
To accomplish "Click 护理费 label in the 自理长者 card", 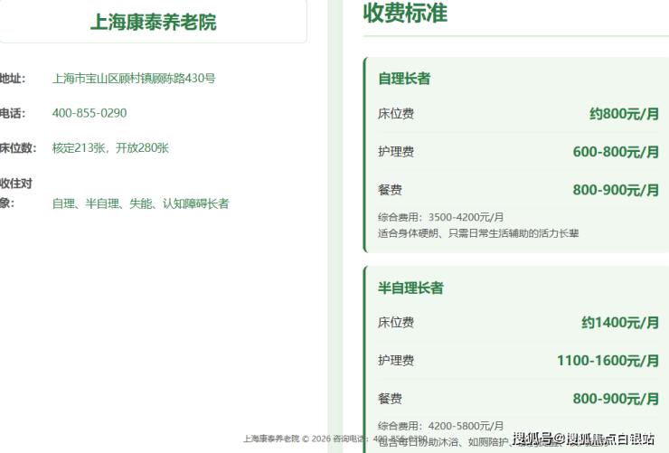I will click(396, 152).
